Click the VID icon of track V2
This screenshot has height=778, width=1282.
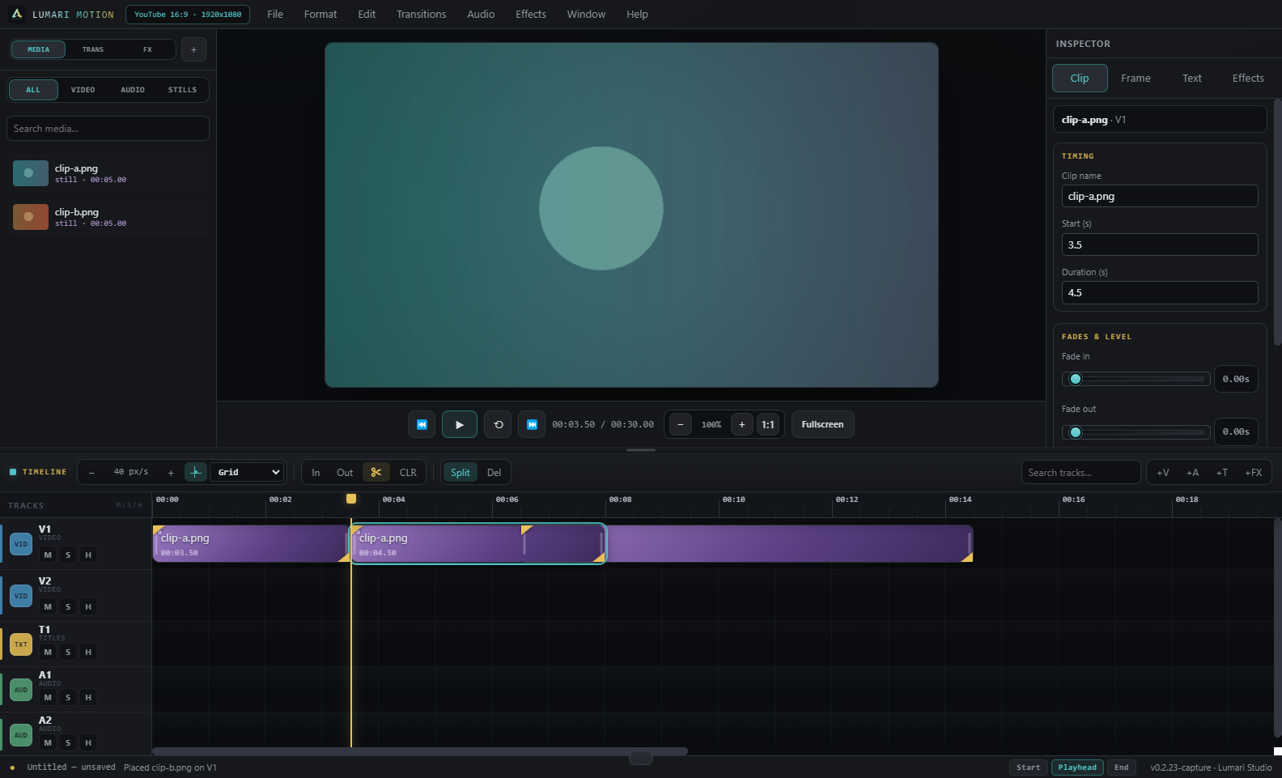(21, 596)
